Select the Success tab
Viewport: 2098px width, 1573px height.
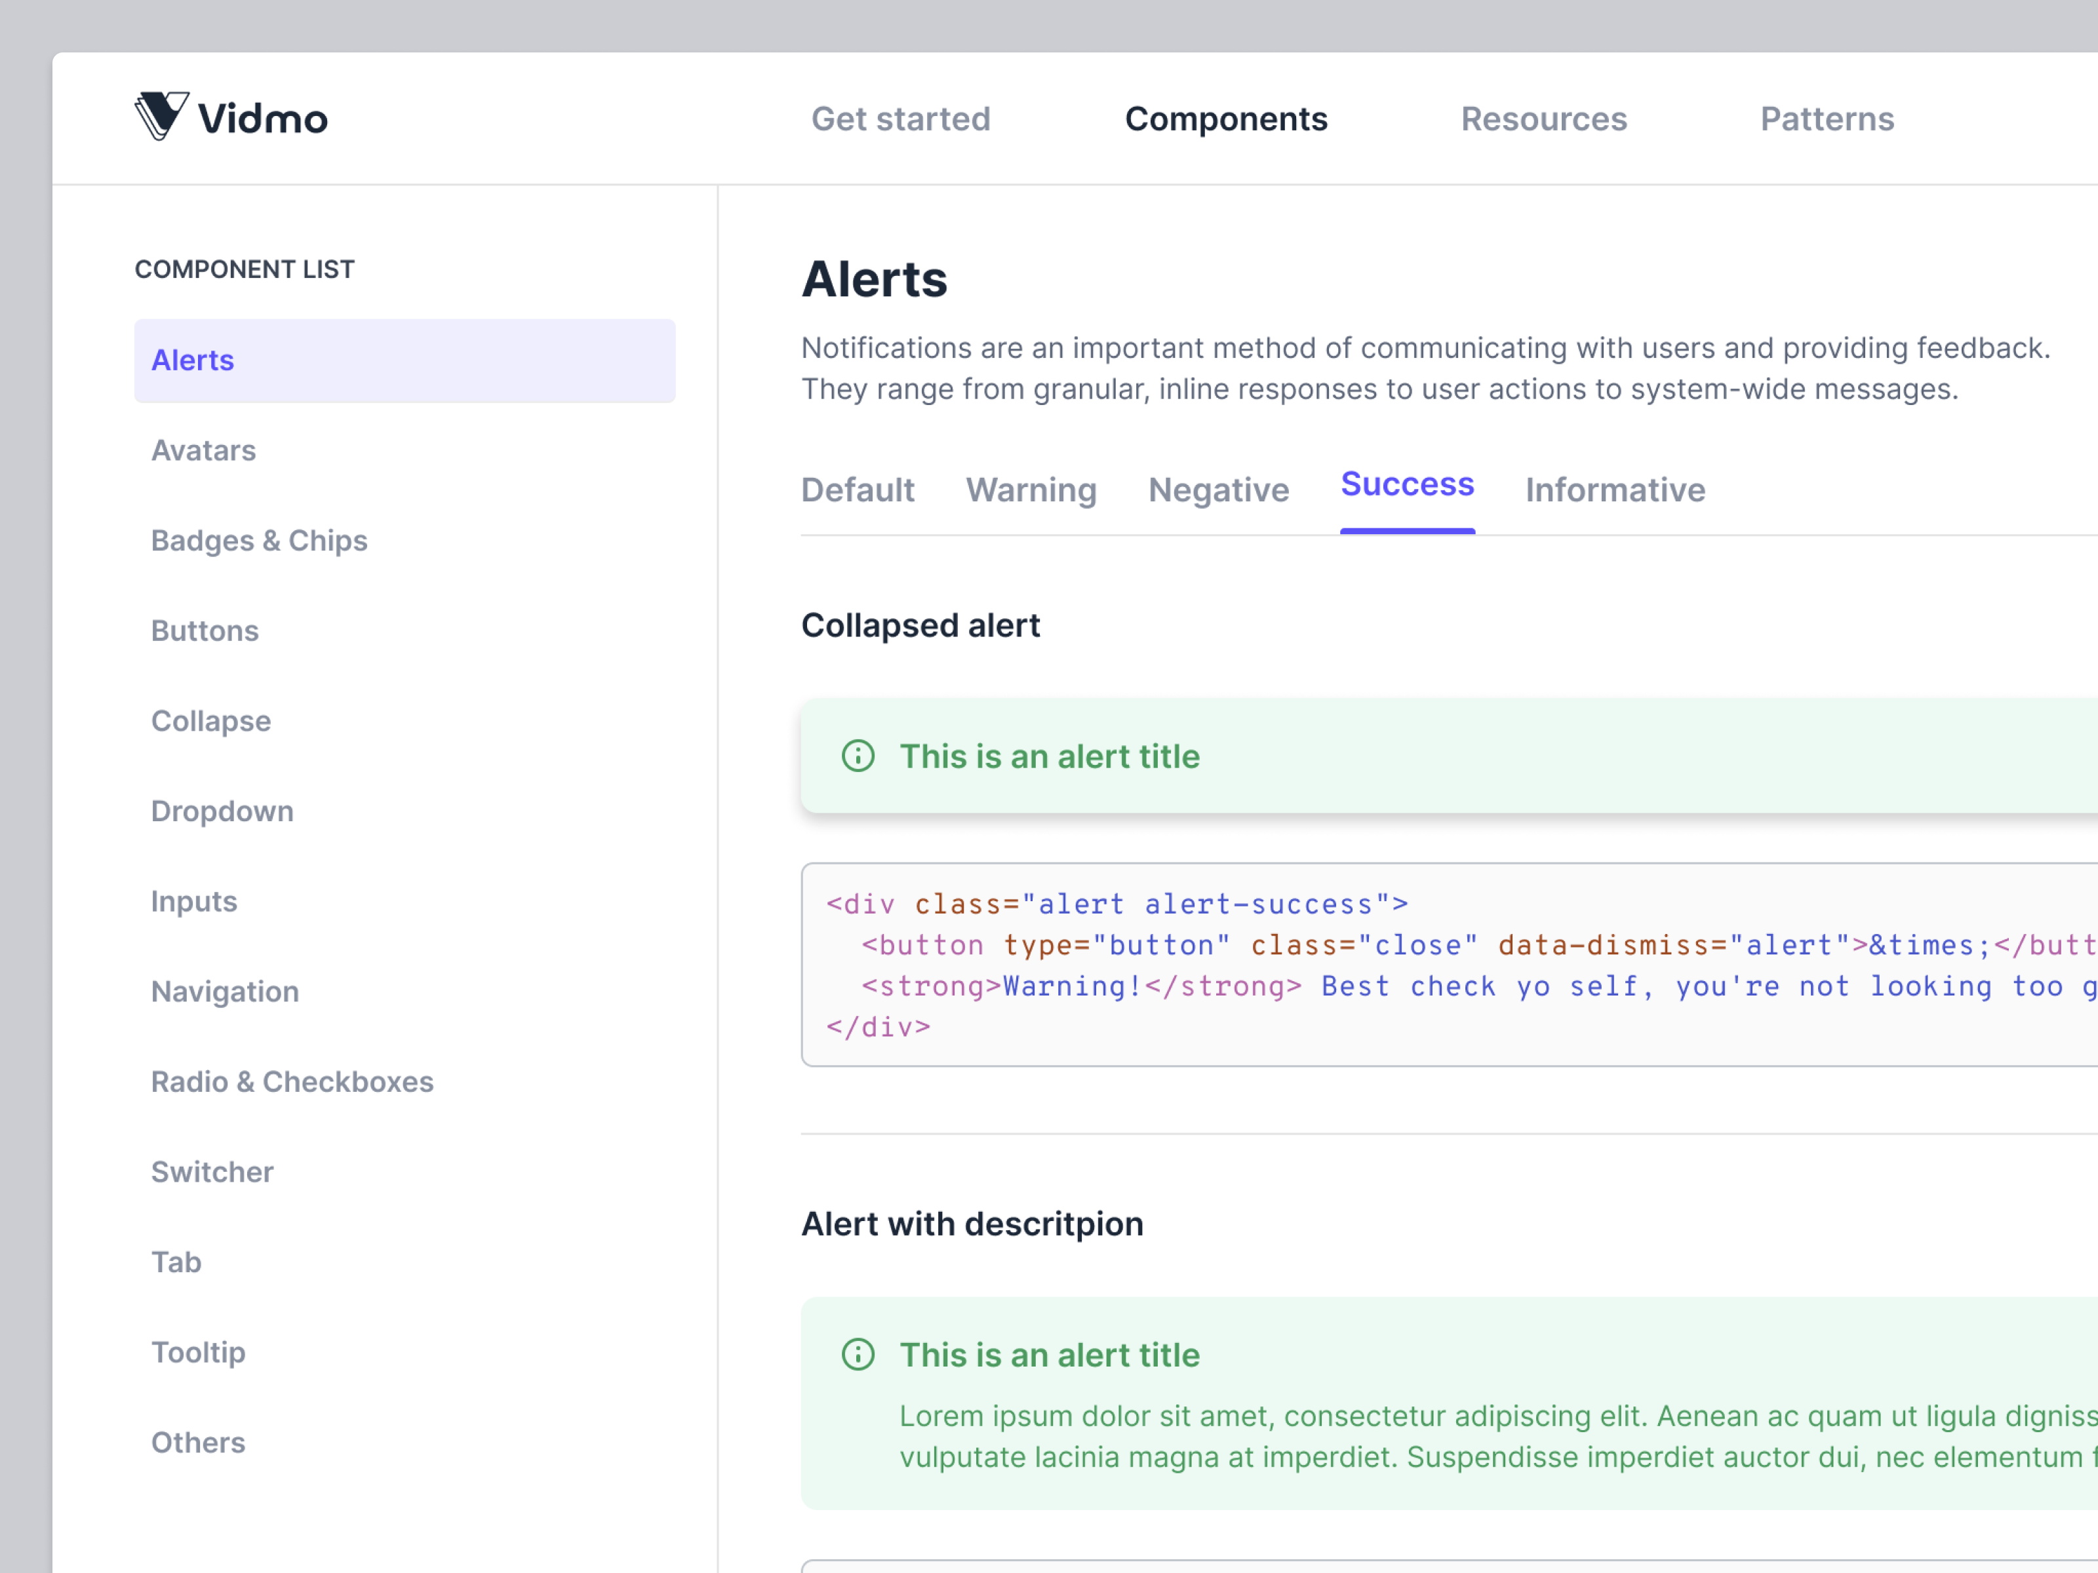click(1406, 484)
